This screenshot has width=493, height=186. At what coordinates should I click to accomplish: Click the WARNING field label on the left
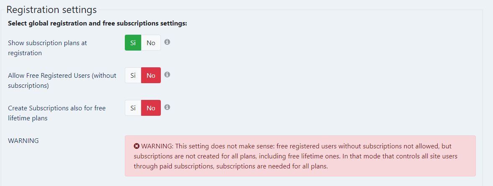click(23, 141)
